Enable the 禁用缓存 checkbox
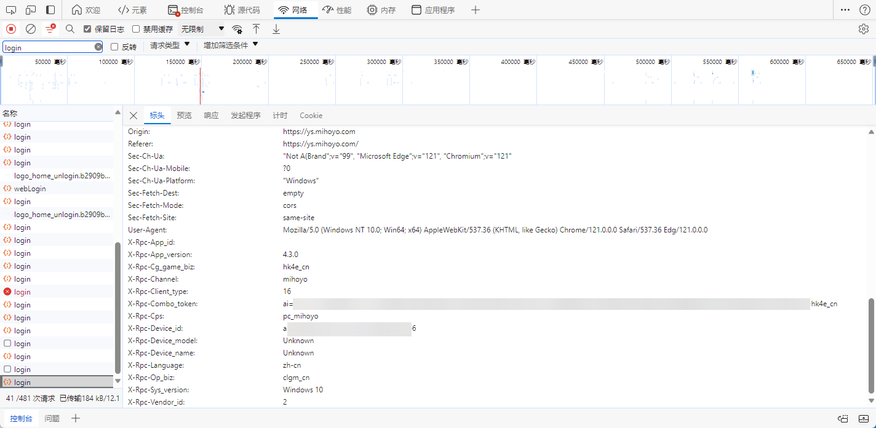The image size is (876, 428). [136, 29]
